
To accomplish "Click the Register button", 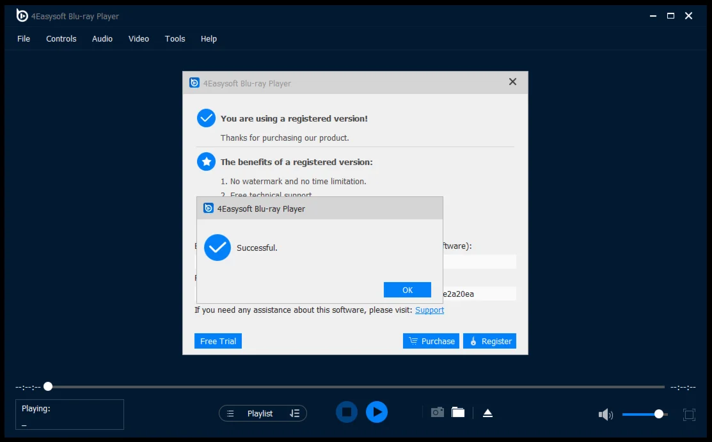I will pos(489,342).
